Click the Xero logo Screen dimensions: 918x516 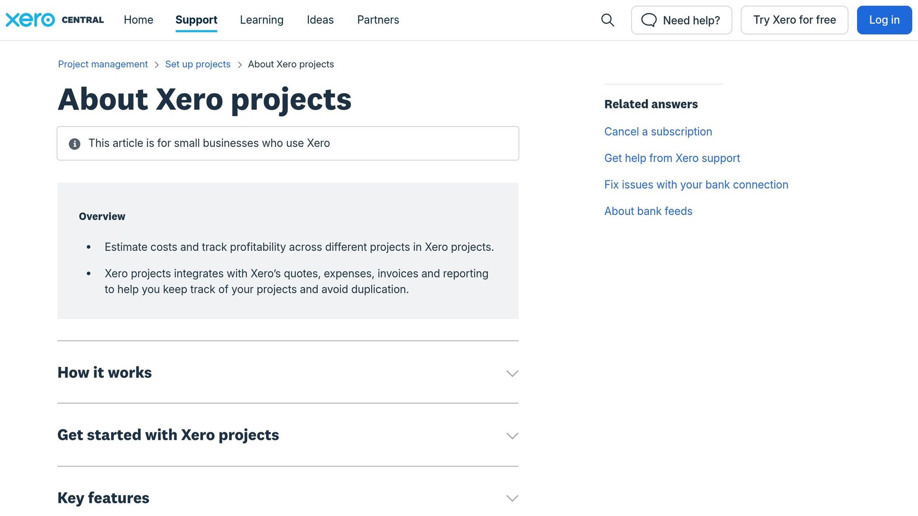pyautogui.click(x=30, y=20)
